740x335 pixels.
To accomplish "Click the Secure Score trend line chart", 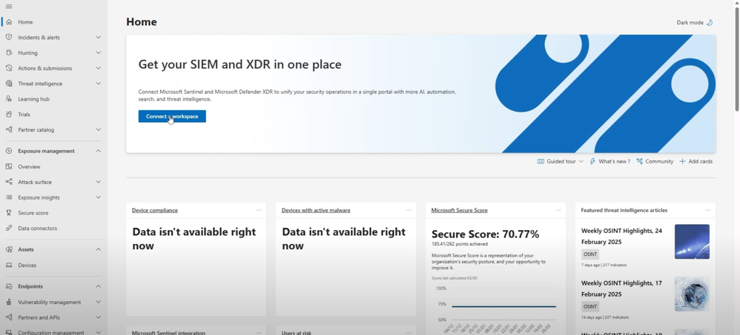I will pyautogui.click(x=503, y=307).
